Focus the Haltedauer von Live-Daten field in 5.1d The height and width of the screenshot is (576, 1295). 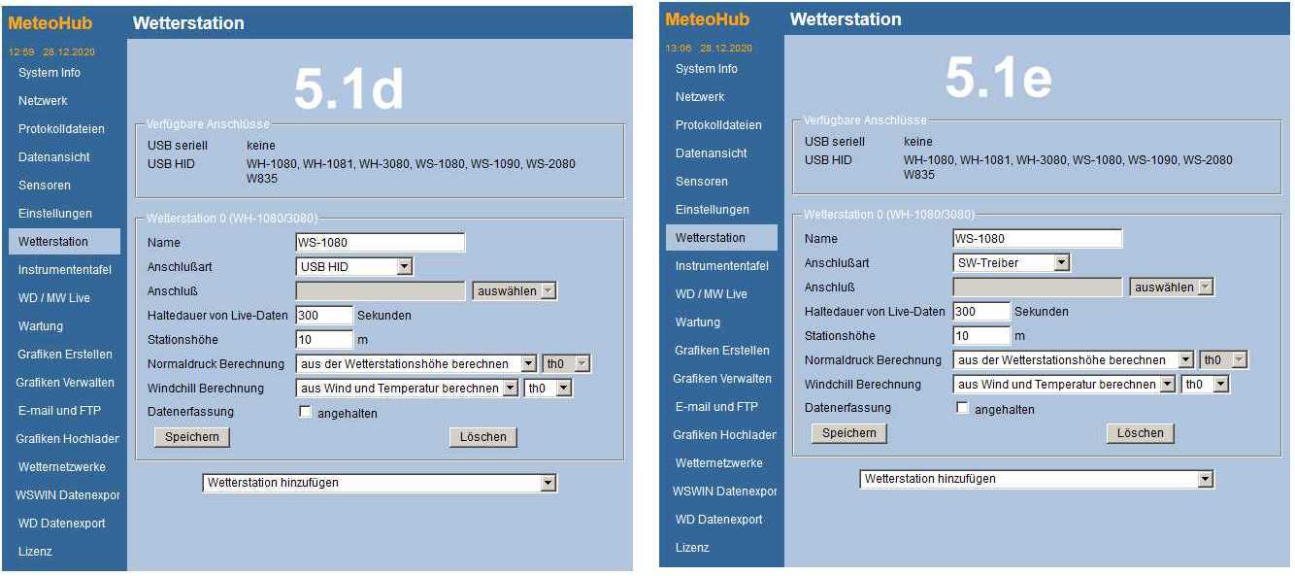(324, 315)
